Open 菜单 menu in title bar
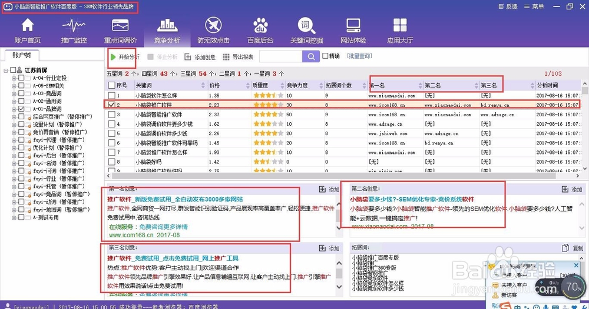 pyautogui.click(x=534, y=6)
